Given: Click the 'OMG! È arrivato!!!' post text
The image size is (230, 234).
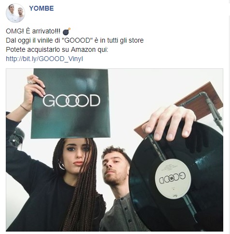Looking at the screenshot, I should 33,31.
